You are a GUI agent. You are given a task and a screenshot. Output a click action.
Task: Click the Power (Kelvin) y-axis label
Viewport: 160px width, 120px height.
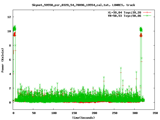pyautogui.click(x=2, y=60)
